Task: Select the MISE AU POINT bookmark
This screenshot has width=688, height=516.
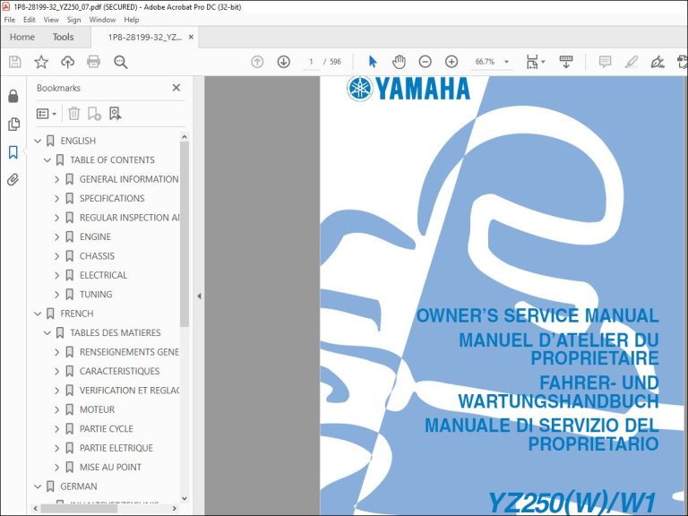Action: [x=110, y=468]
